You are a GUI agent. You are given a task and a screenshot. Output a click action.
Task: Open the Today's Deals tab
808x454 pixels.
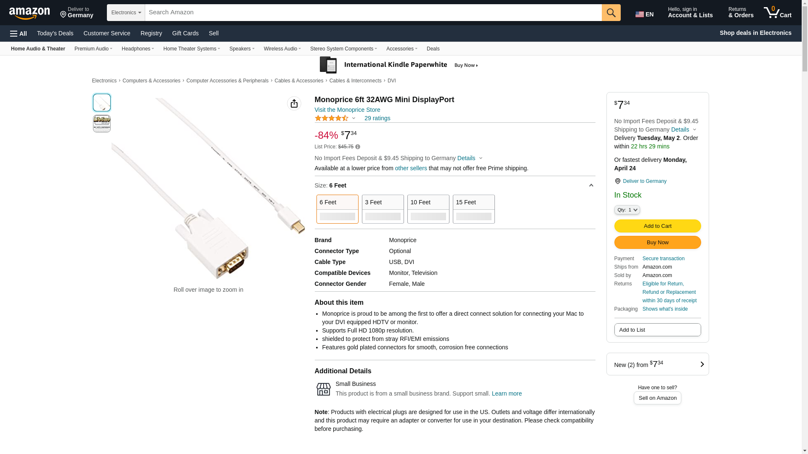click(55, 33)
